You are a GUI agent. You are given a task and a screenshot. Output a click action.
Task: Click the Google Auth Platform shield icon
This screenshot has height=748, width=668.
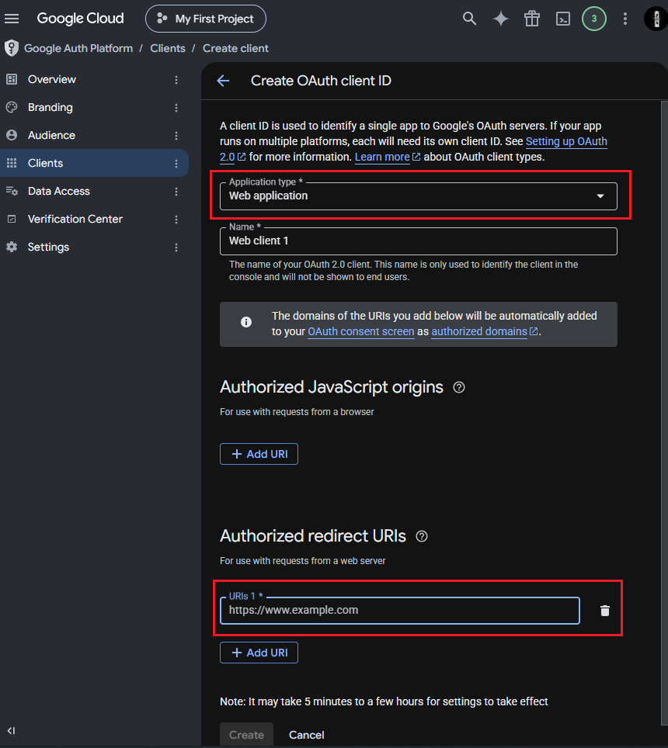coord(12,48)
